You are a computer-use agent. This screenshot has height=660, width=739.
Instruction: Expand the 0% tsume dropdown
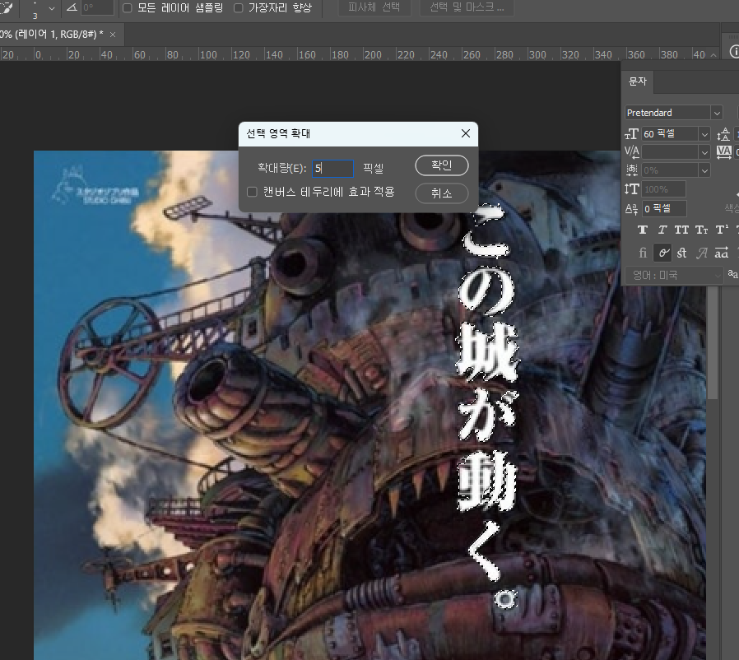click(704, 170)
